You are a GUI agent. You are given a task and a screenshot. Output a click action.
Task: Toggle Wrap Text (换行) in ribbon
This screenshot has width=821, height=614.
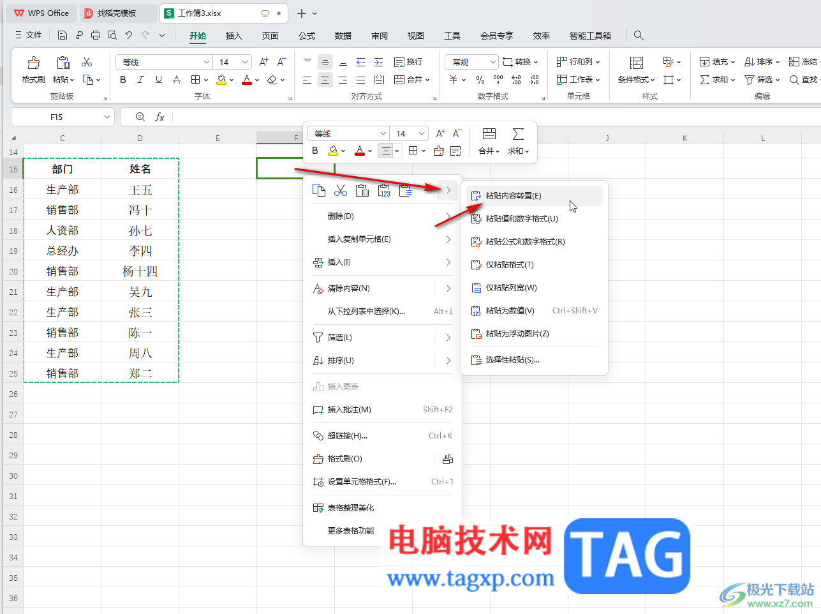tap(408, 62)
